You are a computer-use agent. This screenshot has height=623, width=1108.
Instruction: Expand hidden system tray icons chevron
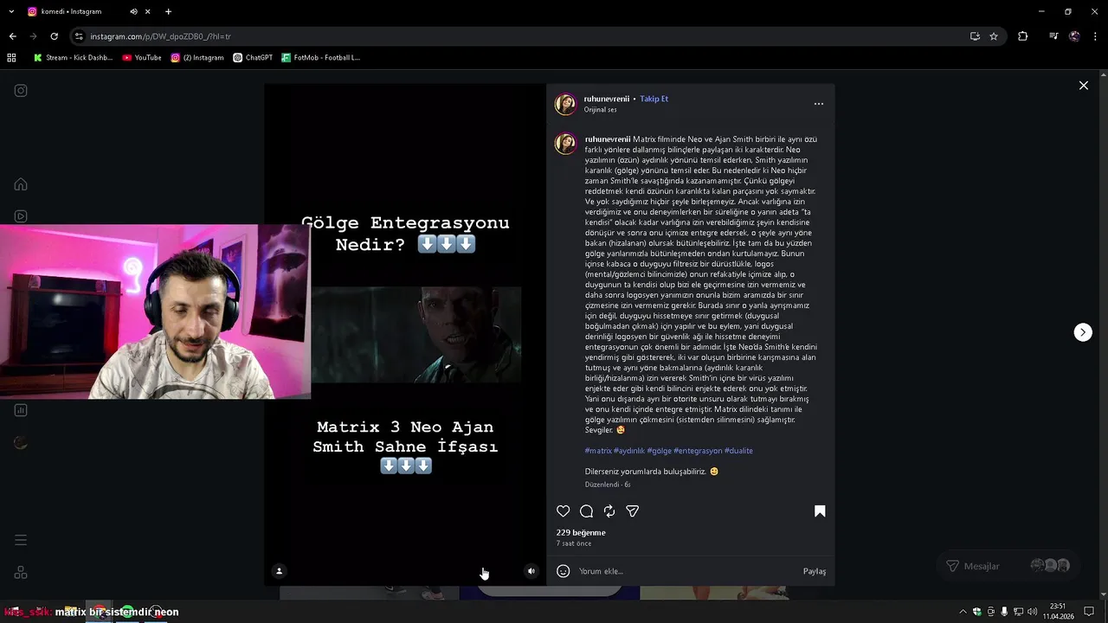963,612
